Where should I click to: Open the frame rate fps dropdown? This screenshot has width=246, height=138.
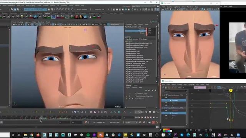coord(131,122)
